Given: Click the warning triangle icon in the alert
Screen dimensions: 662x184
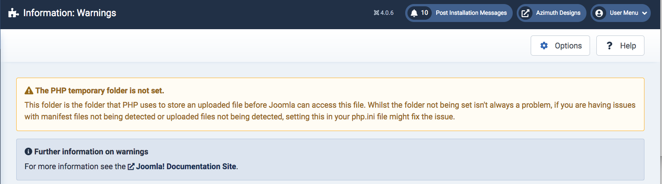Looking at the screenshot, I should tap(29, 91).
